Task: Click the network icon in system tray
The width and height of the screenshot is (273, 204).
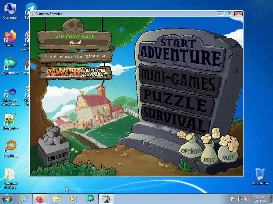Action: pos(240,199)
